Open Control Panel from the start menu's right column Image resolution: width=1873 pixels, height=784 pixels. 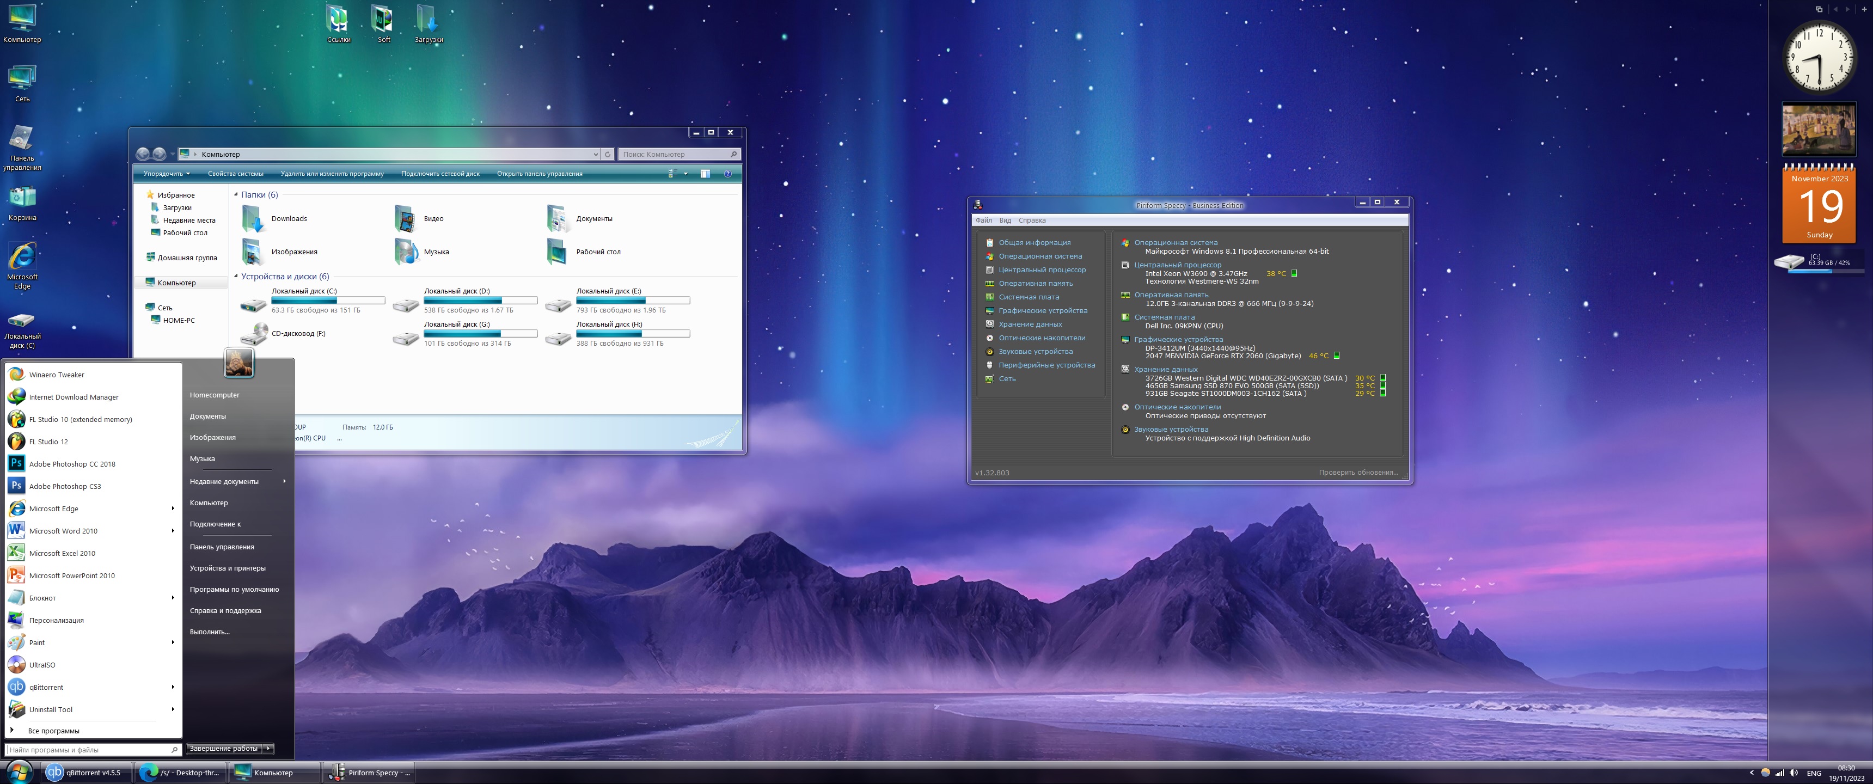222,547
